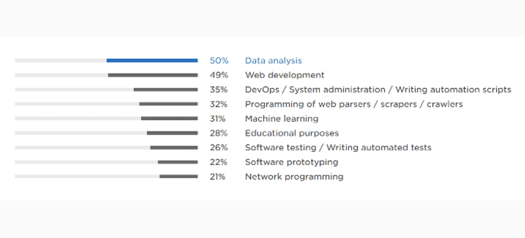The width and height of the screenshot is (525, 238).
Task: Select the Educational purposes label
Action: click(x=292, y=133)
